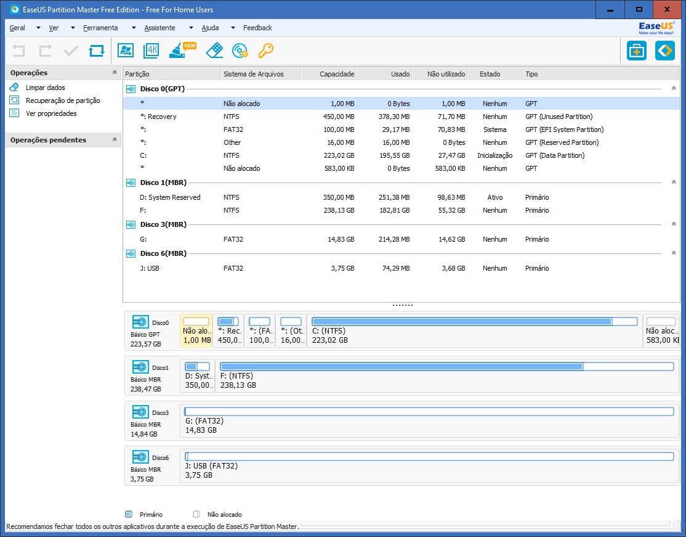Image resolution: width=686 pixels, height=537 pixels.
Task: Open the 4K alignment tool icon
Action: tap(151, 51)
